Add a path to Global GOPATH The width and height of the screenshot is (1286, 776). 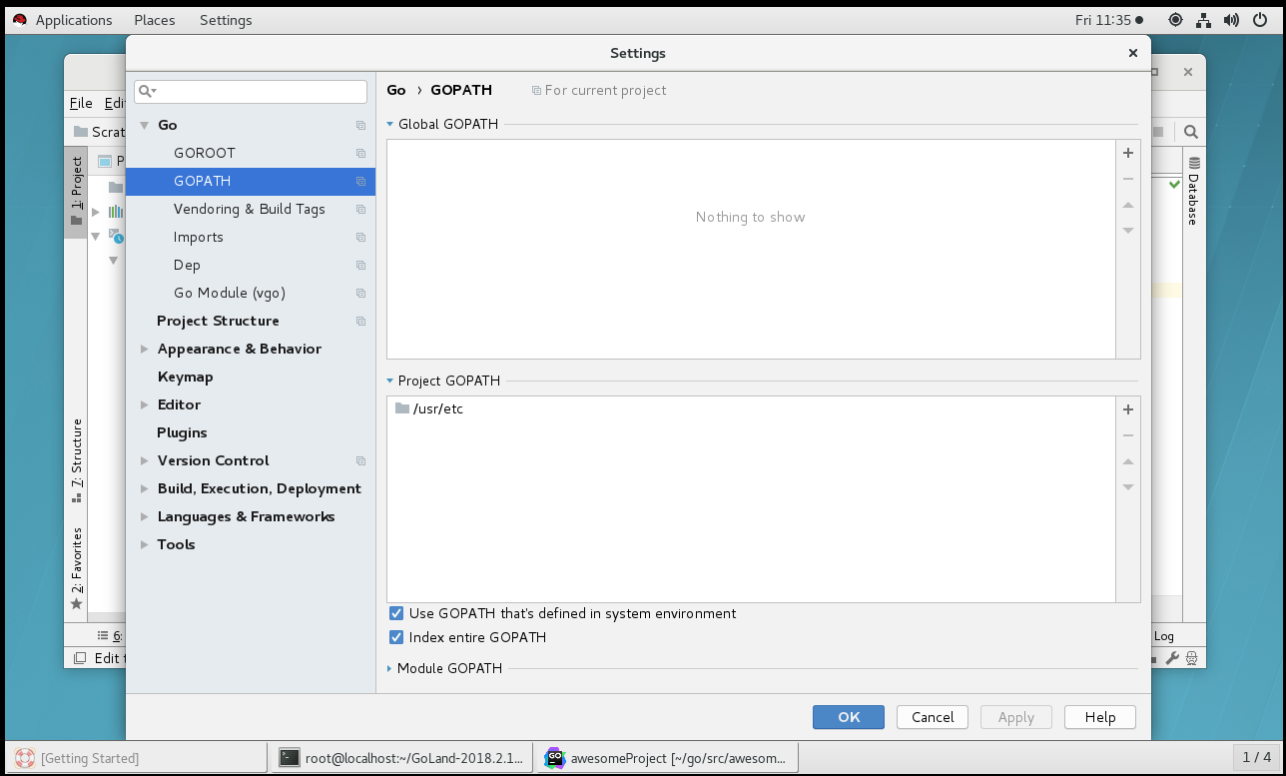point(1128,153)
